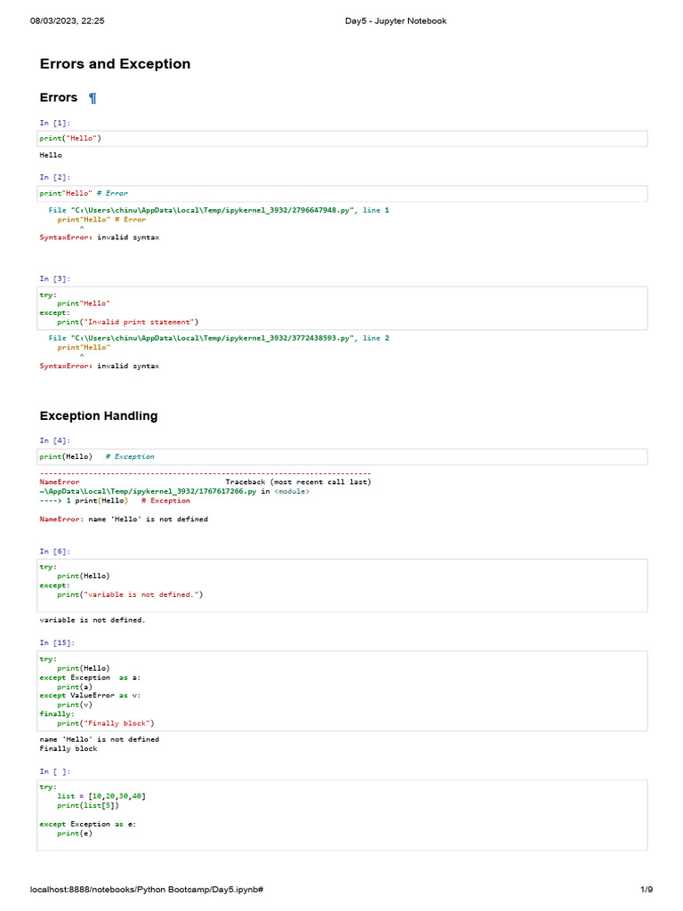The width and height of the screenshot is (683, 911).
Task: Select the print"Hello" # Error code cell
Action: [x=342, y=193]
